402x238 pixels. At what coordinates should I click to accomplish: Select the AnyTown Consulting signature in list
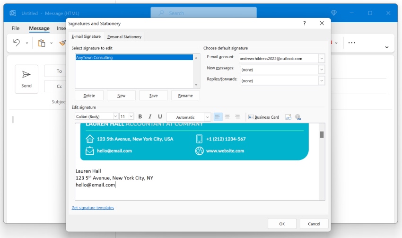(134, 57)
